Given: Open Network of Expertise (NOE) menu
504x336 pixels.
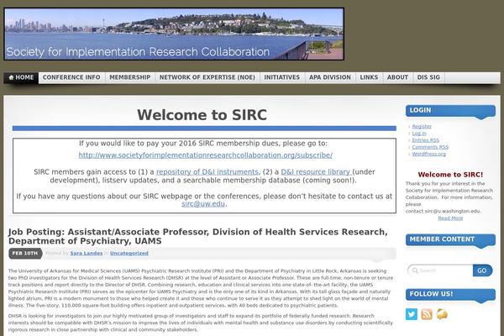Looking at the screenshot, I should pyautogui.click(x=207, y=77).
